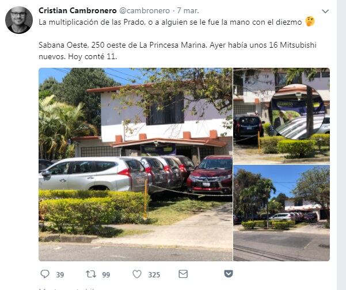
Task: Click the first line of tweet text about las Prado
Action: point(170,22)
